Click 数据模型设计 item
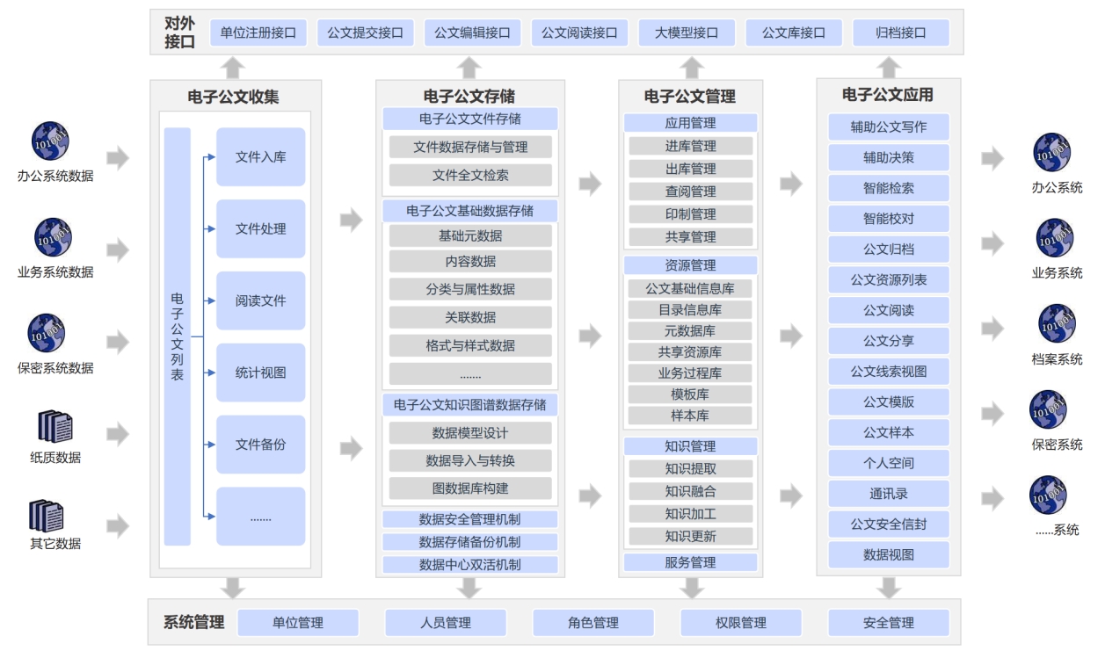The image size is (1105, 651). coord(470,433)
